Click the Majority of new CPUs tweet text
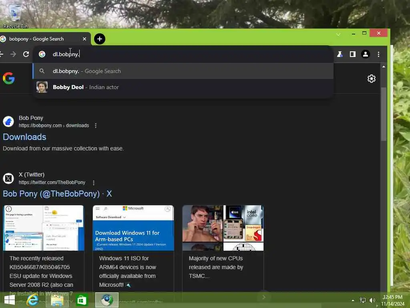 point(216,267)
